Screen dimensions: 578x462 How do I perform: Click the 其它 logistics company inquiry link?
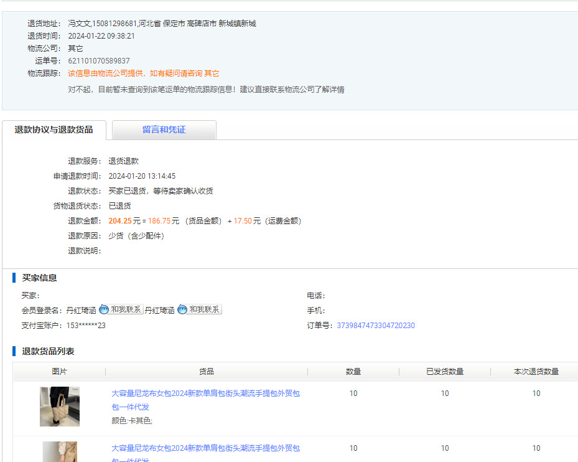click(x=212, y=73)
